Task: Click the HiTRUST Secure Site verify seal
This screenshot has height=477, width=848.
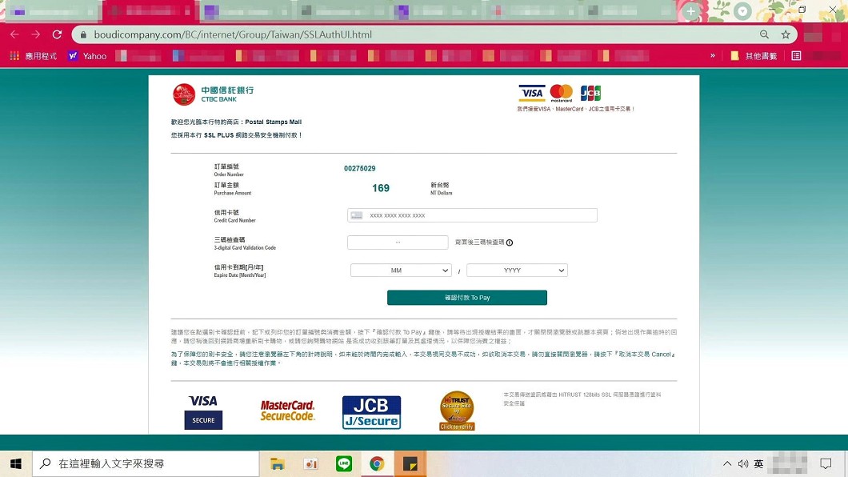Action: [x=457, y=411]
